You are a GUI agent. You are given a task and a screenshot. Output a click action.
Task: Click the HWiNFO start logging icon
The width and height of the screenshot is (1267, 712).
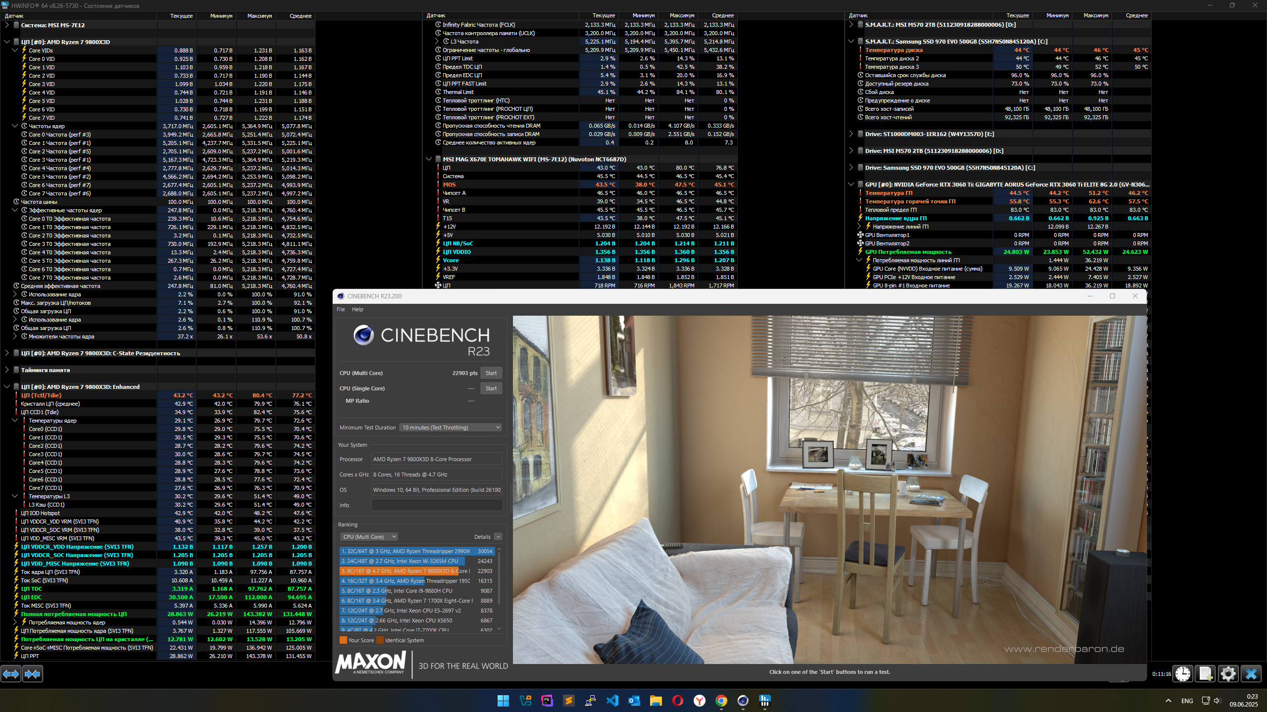click(1205, 673)
